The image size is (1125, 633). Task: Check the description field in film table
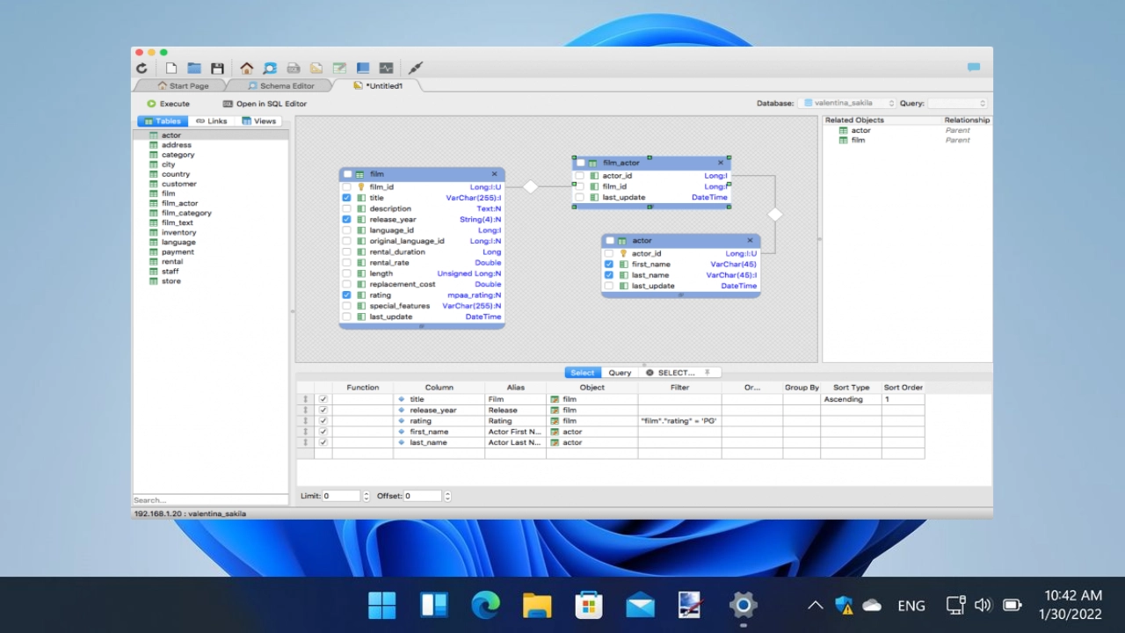pyautogui.click(x=347, y=208)
